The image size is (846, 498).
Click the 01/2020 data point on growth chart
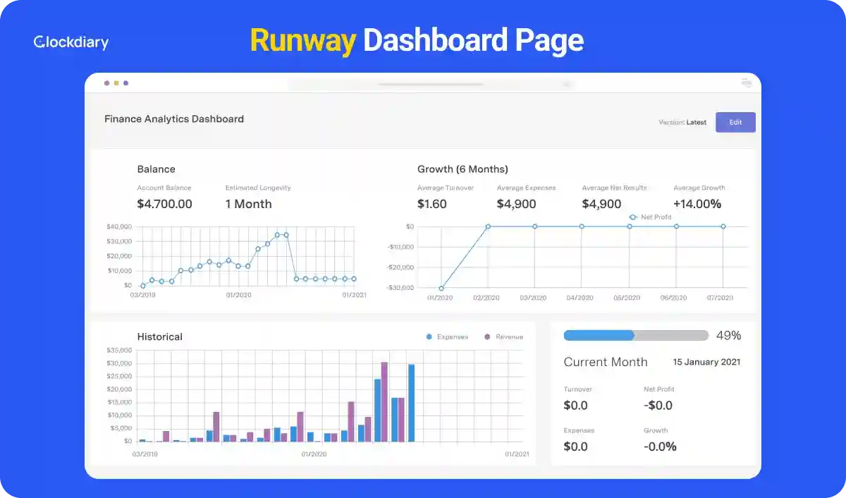441,288
